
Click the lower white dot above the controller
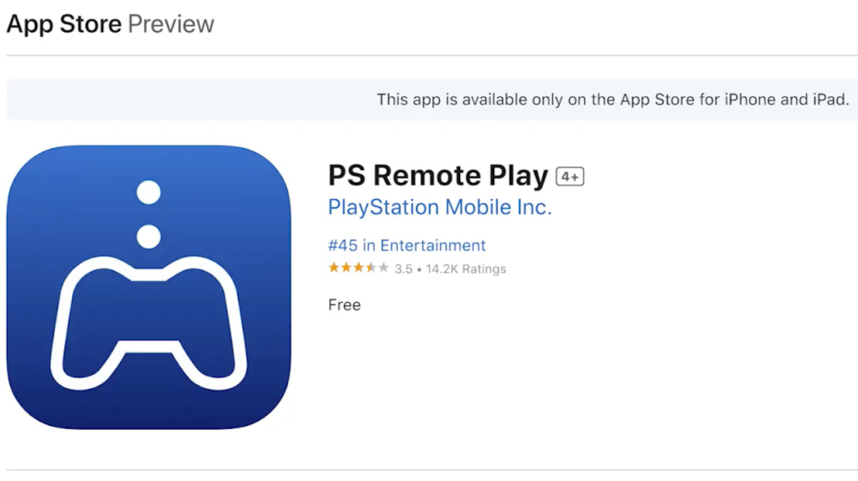pos(149,237)
